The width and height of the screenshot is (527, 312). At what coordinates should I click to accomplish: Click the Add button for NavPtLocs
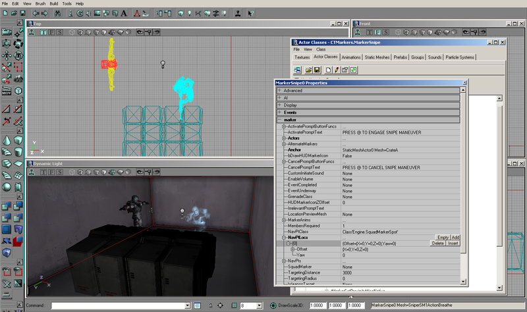[x=455, y=238]
